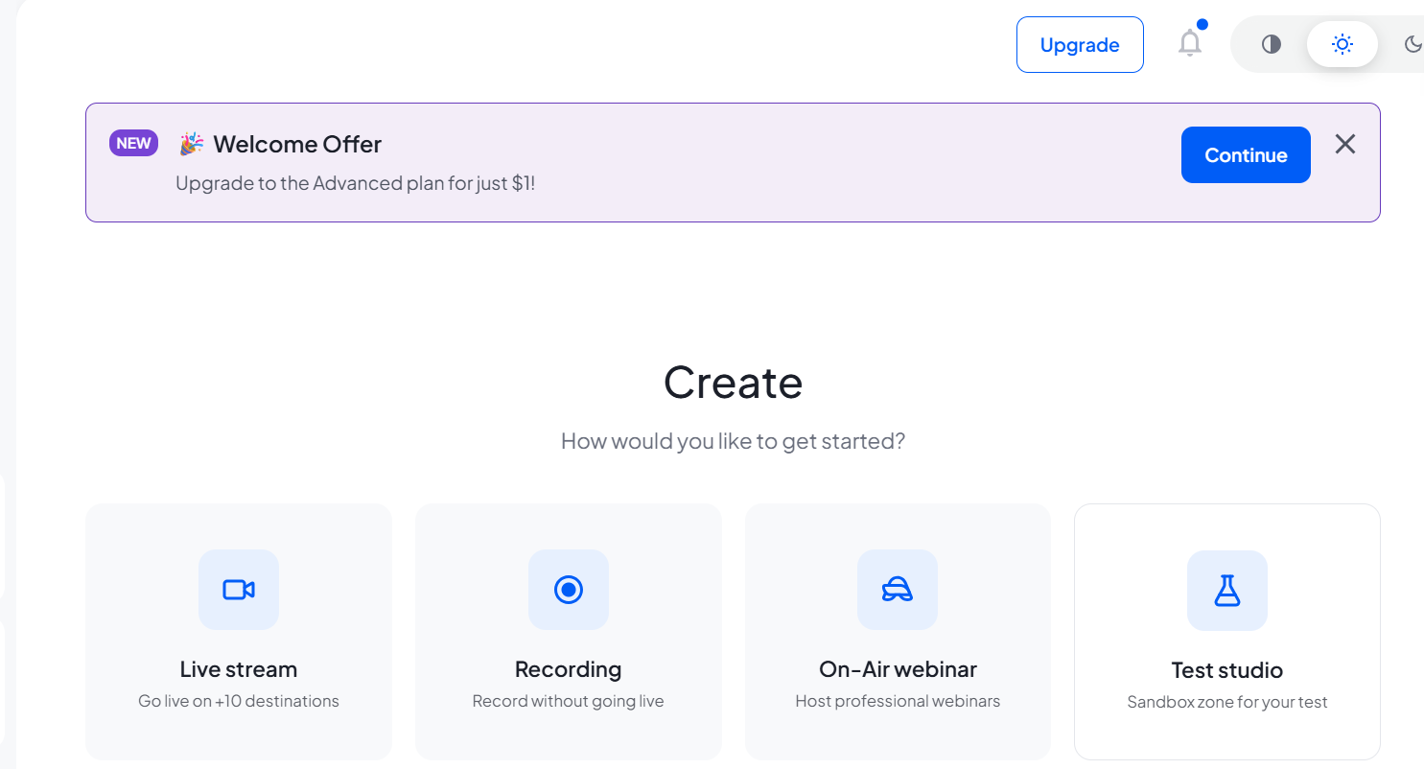Click the Welcome Offer heading text
Image resolution: width=1424 pixels, height=769 pixels.
point(297,144)
